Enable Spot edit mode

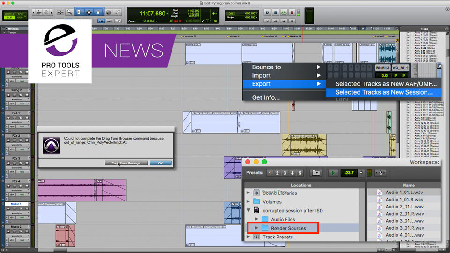[x=21, y=14]
